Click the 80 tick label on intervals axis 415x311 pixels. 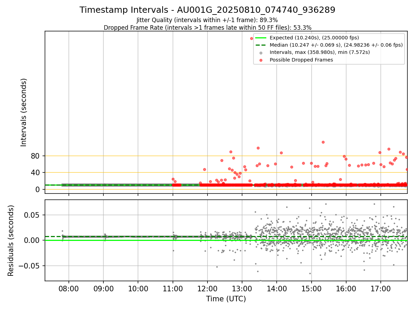pyautogui.click(x=36, y=156)
